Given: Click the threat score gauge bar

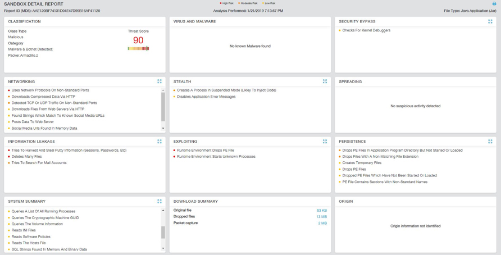Looking at the screenshot, I should click(138, 49).
